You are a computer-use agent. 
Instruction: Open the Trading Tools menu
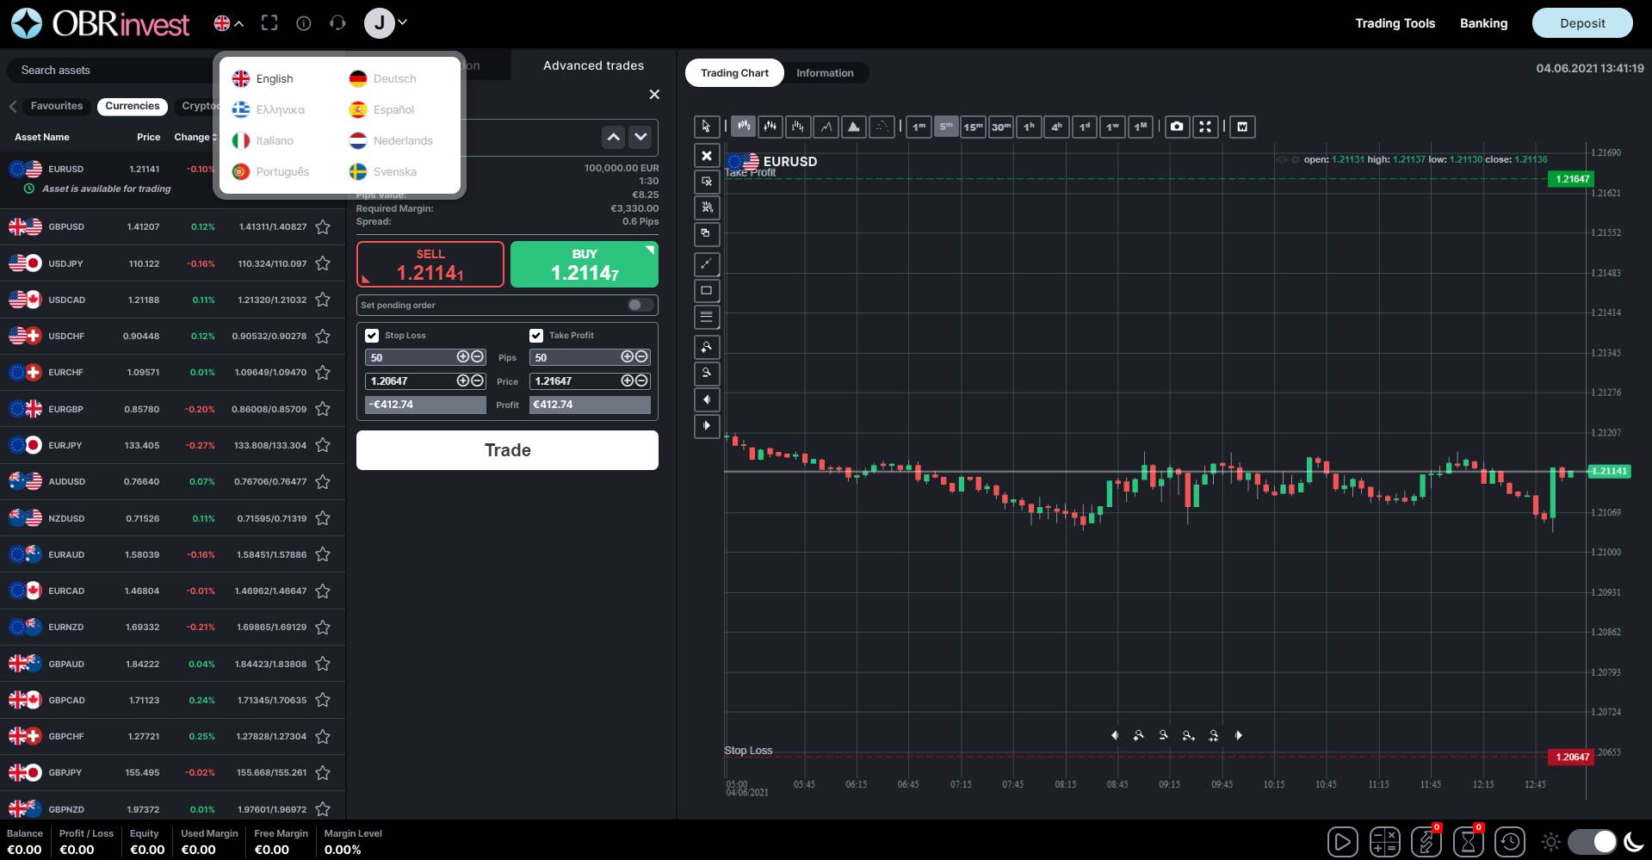[x=1395, y=23]
